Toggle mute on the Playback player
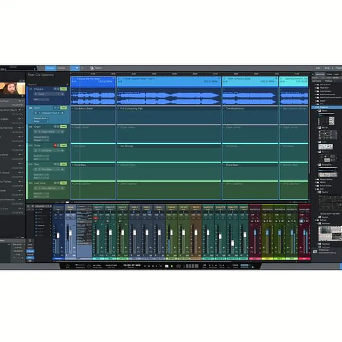The height and width of the screenshot is (342, 342). coord(55,89)
